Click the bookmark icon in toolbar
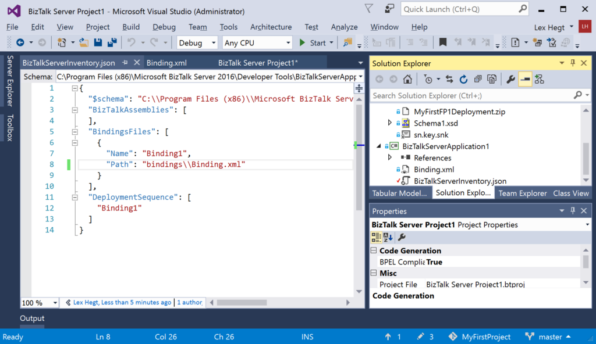 [x=443, y=42]
